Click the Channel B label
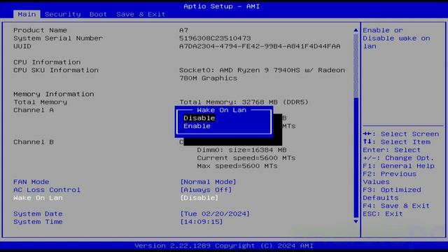The height and width of the screenshot is (252, 448). point(34,142)
